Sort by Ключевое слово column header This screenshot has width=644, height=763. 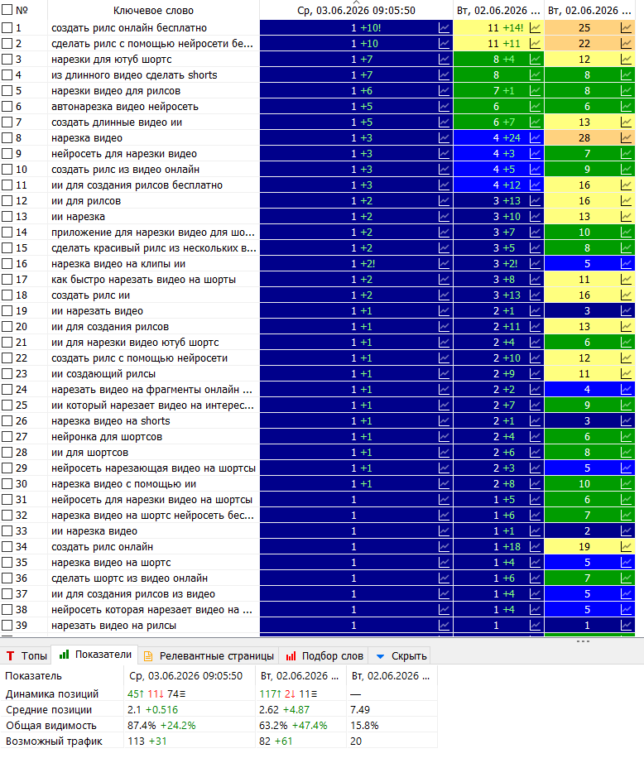(153, 10)
